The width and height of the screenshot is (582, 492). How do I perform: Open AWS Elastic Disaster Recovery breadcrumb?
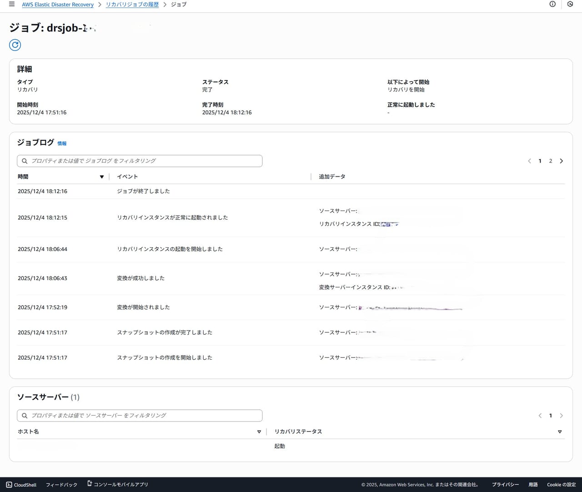(x=58, y=5)
